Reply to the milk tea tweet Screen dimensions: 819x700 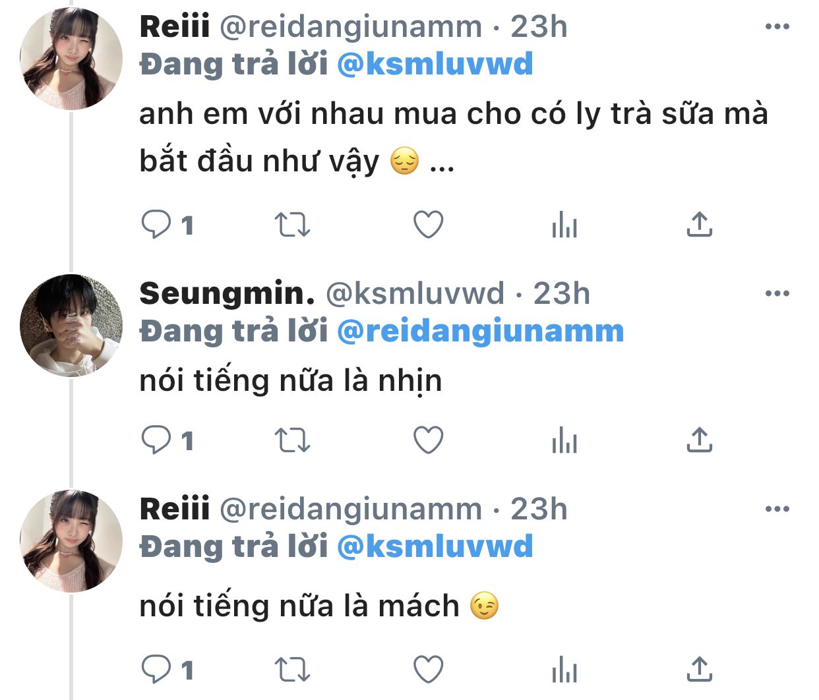point(156,225)
